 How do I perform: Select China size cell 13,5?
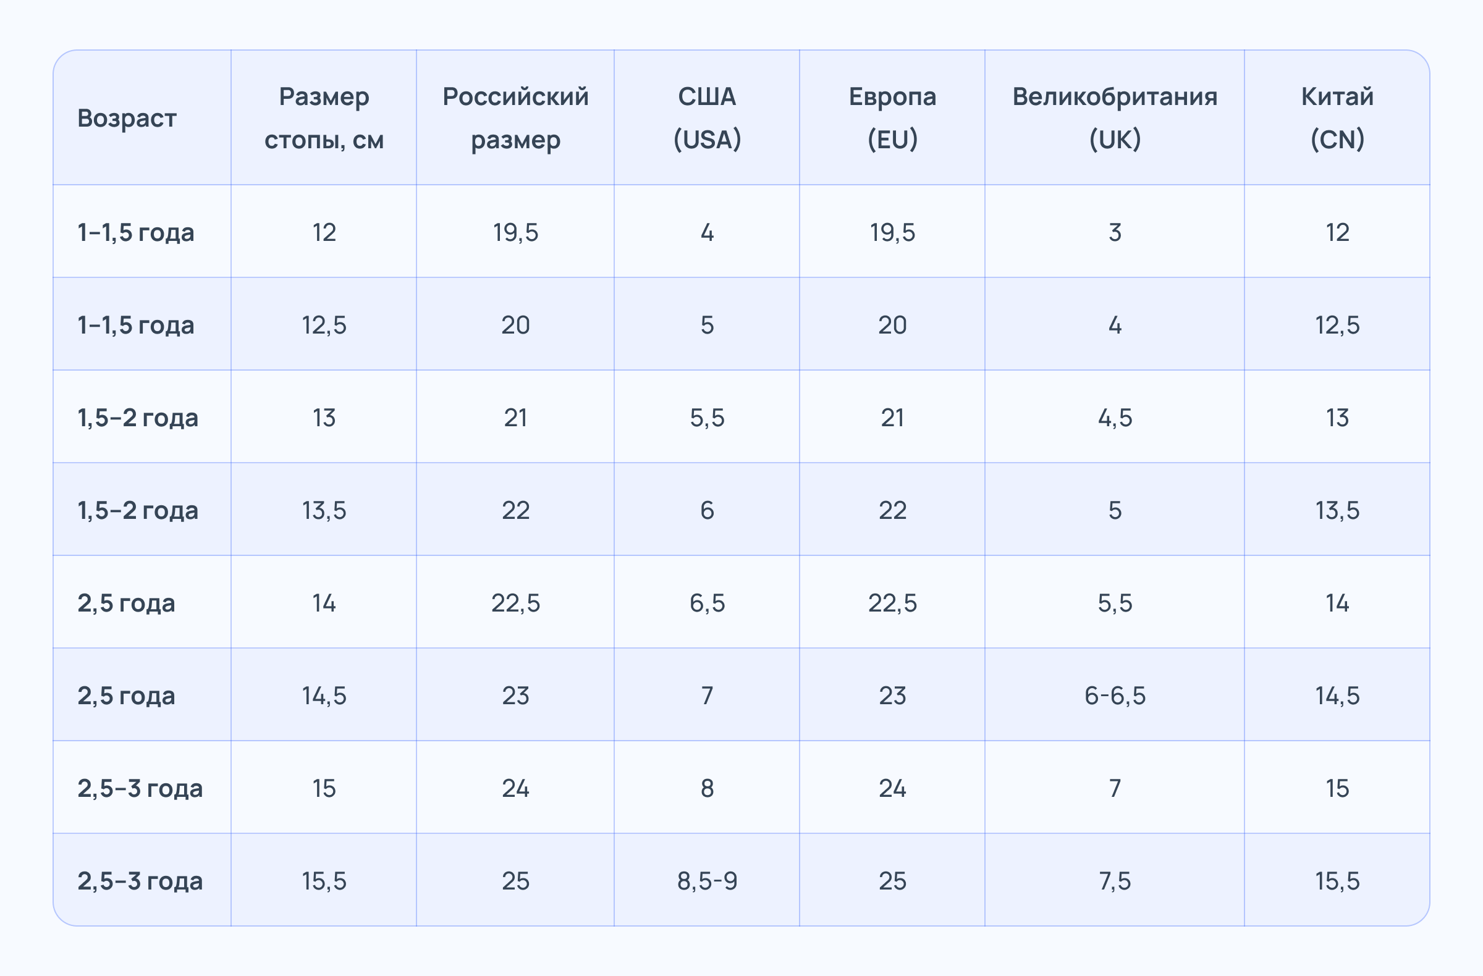(x=1337, y=510)
